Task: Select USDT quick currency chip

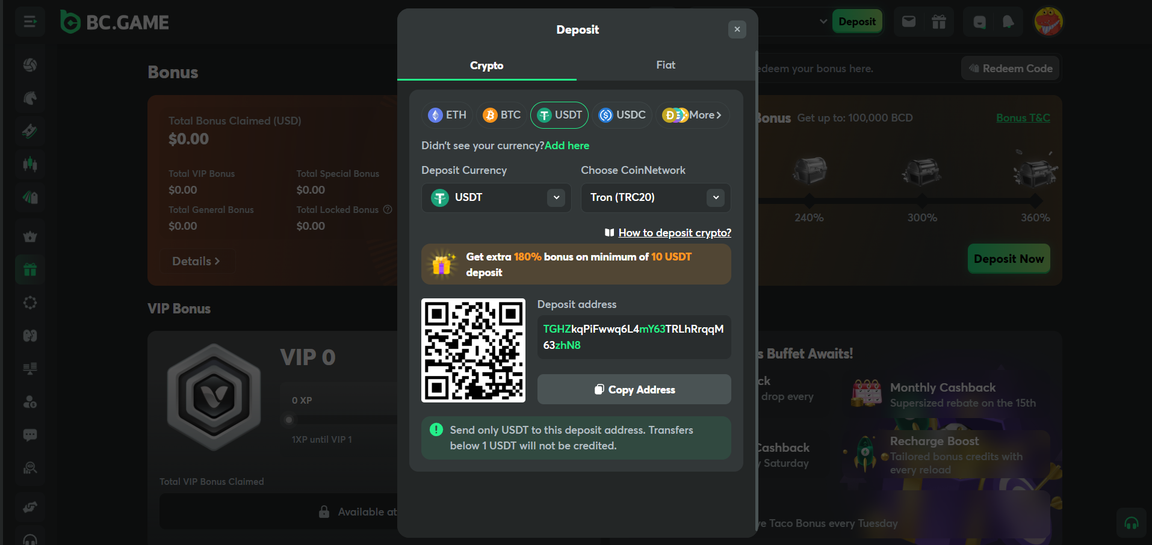Action: pyautogui.click(x=559, y=115)
